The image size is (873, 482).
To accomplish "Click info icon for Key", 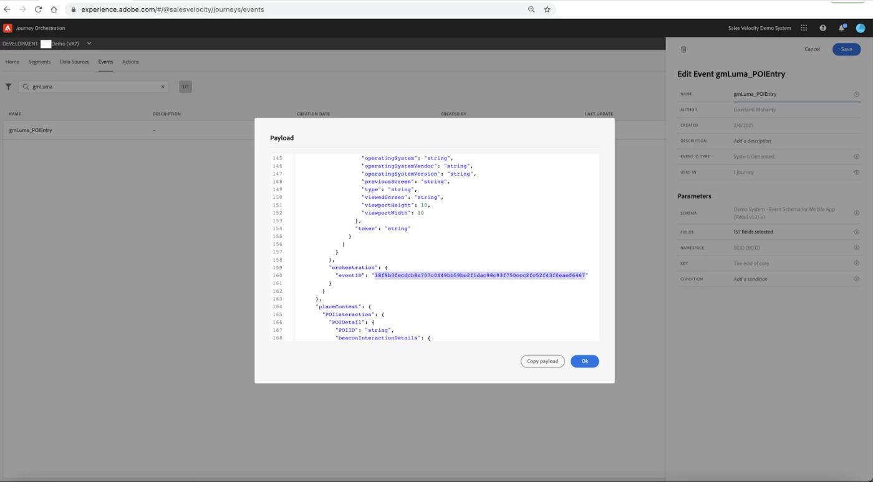I will click(x=856, y=263).
